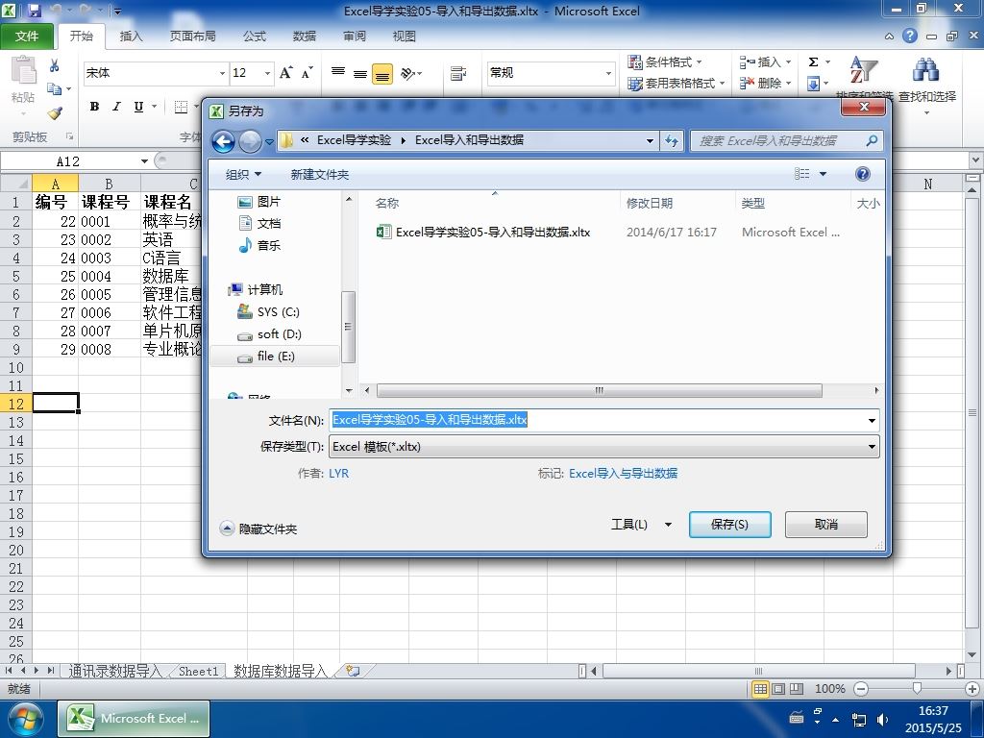984x738 pixels.
Task: Switch to the Formulas ribbon tab
Action: (x=254, y=37)
